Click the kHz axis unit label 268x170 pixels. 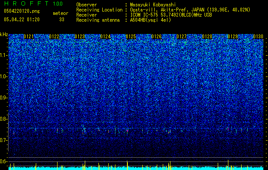coord(4,34)
